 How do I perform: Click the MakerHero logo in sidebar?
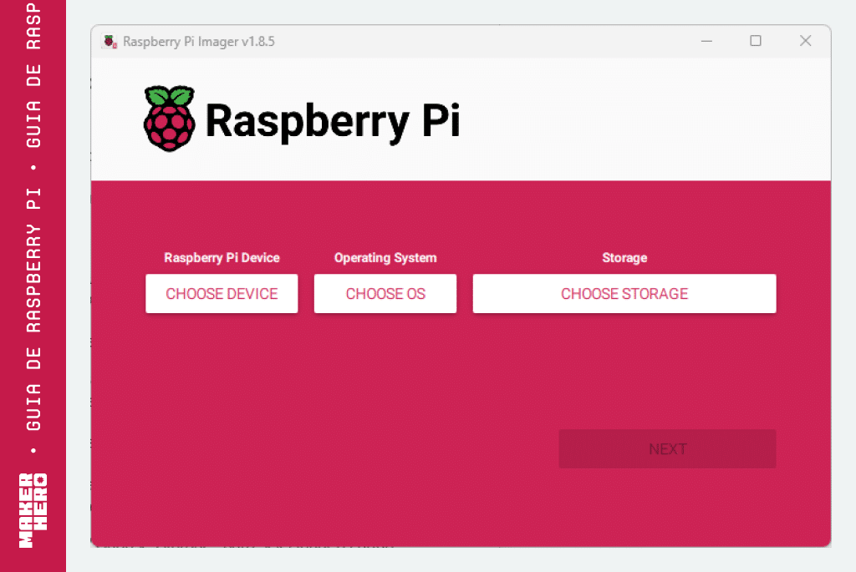(33, 510)
